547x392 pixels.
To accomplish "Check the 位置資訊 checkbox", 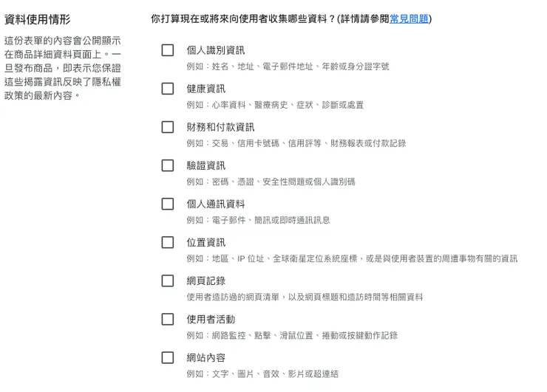I will click(168, 242).
